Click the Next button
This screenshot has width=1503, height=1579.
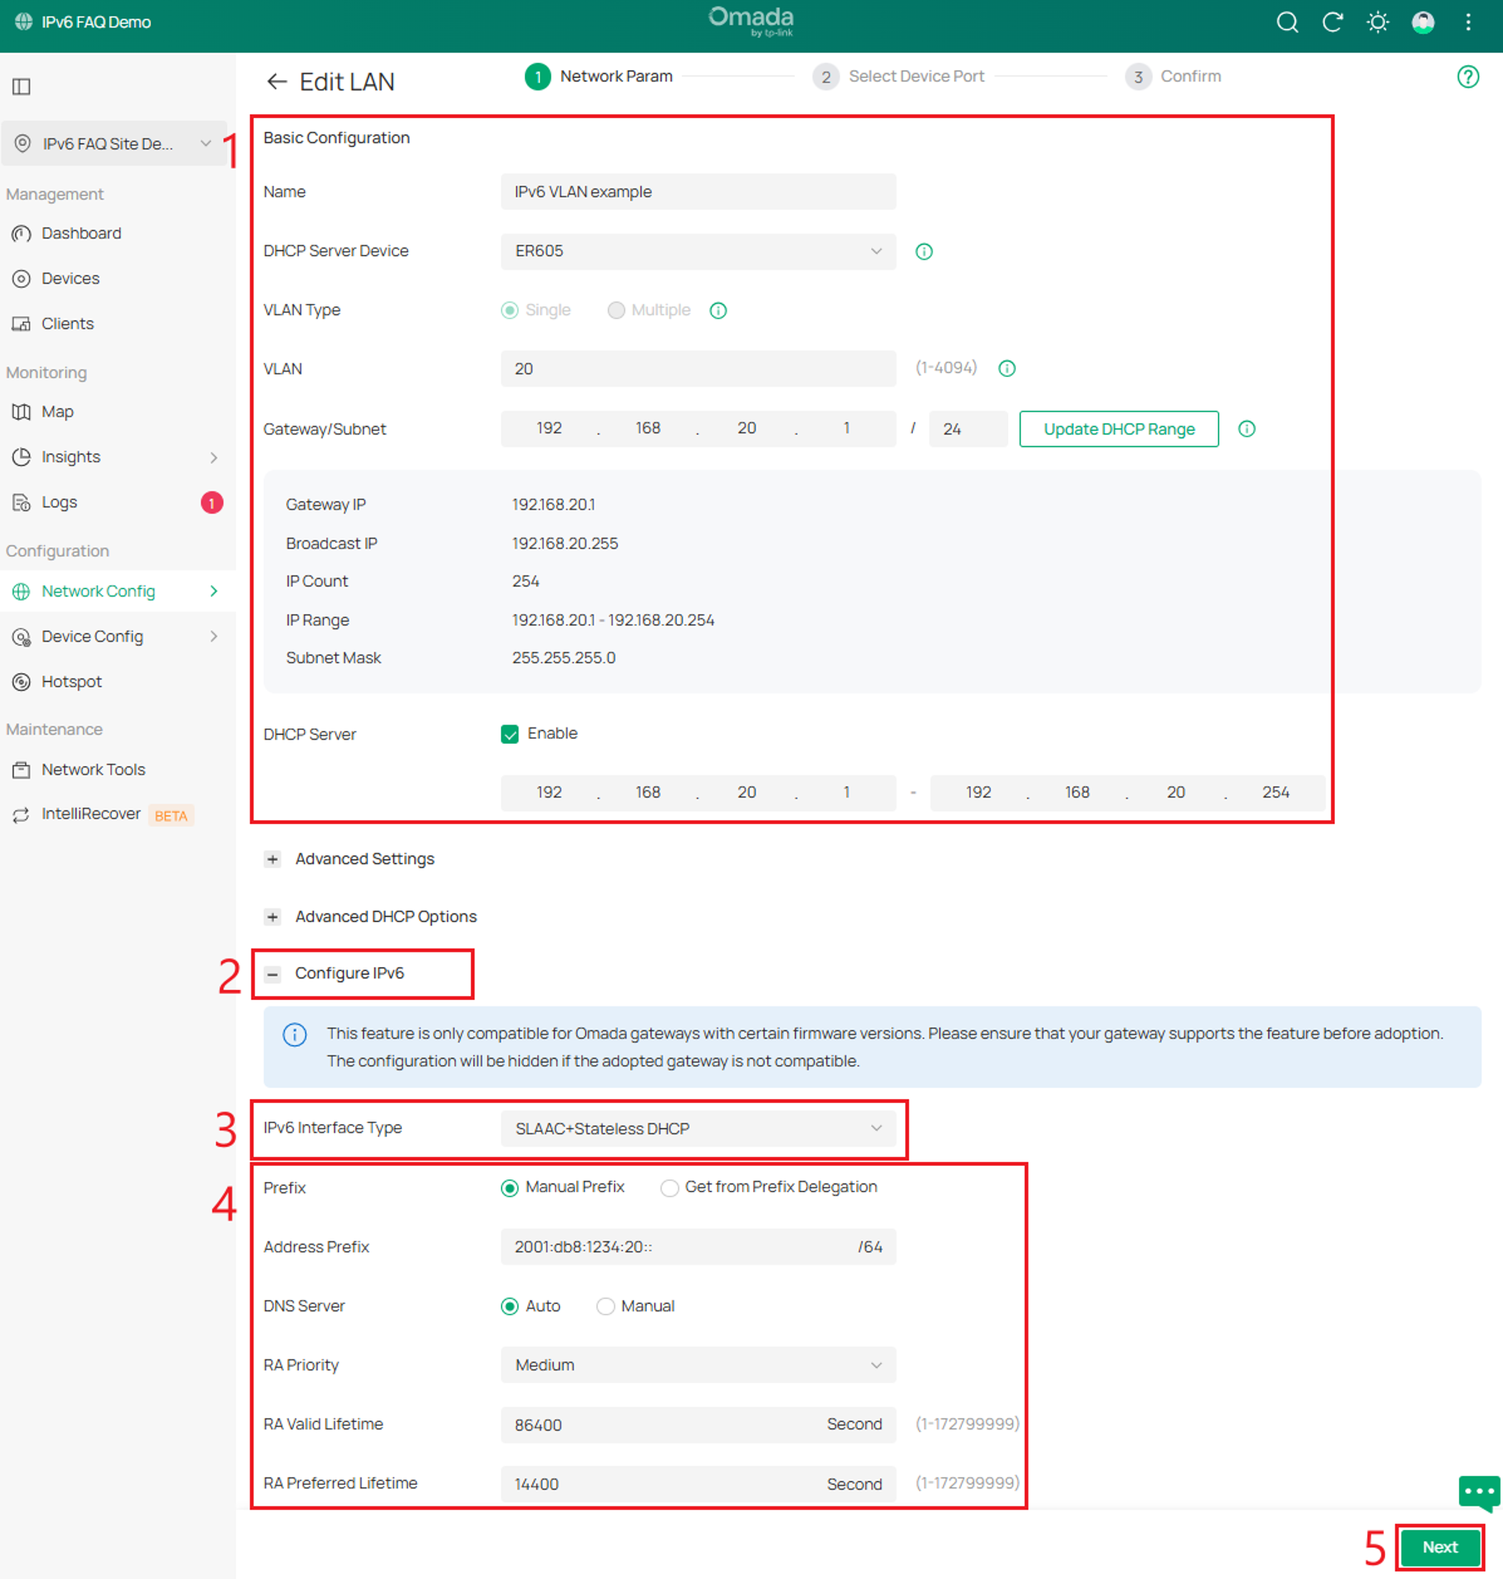click(1440, 1548)
